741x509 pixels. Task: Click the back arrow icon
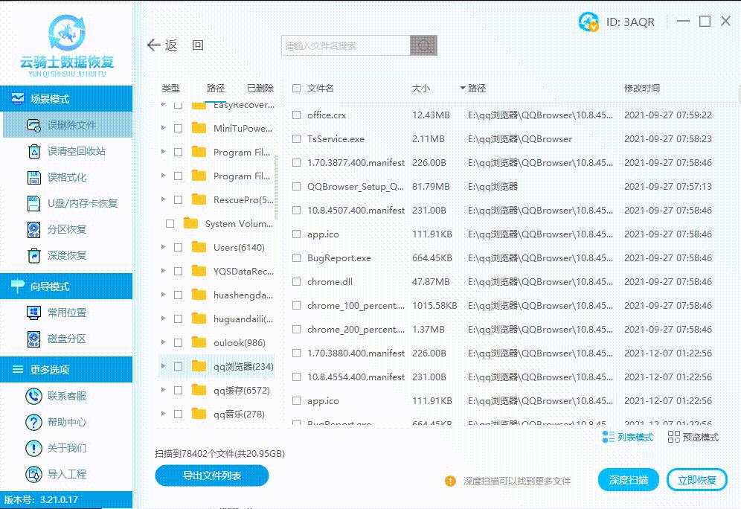(153, 45)
